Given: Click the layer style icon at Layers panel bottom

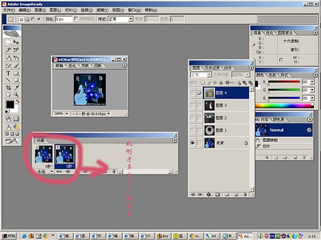Looking at the screenshot, I should point(209,195).
